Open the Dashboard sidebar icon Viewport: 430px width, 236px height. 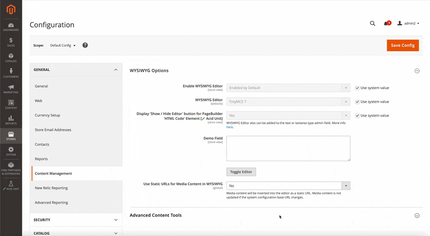click(11, 27)
